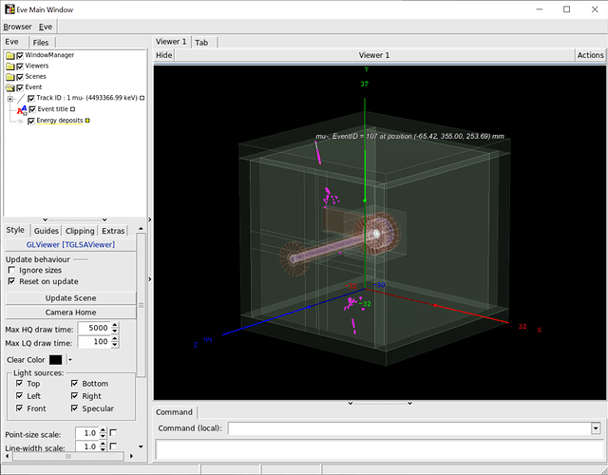Disable the Specular light
The image size is (608, 475).
74,408
